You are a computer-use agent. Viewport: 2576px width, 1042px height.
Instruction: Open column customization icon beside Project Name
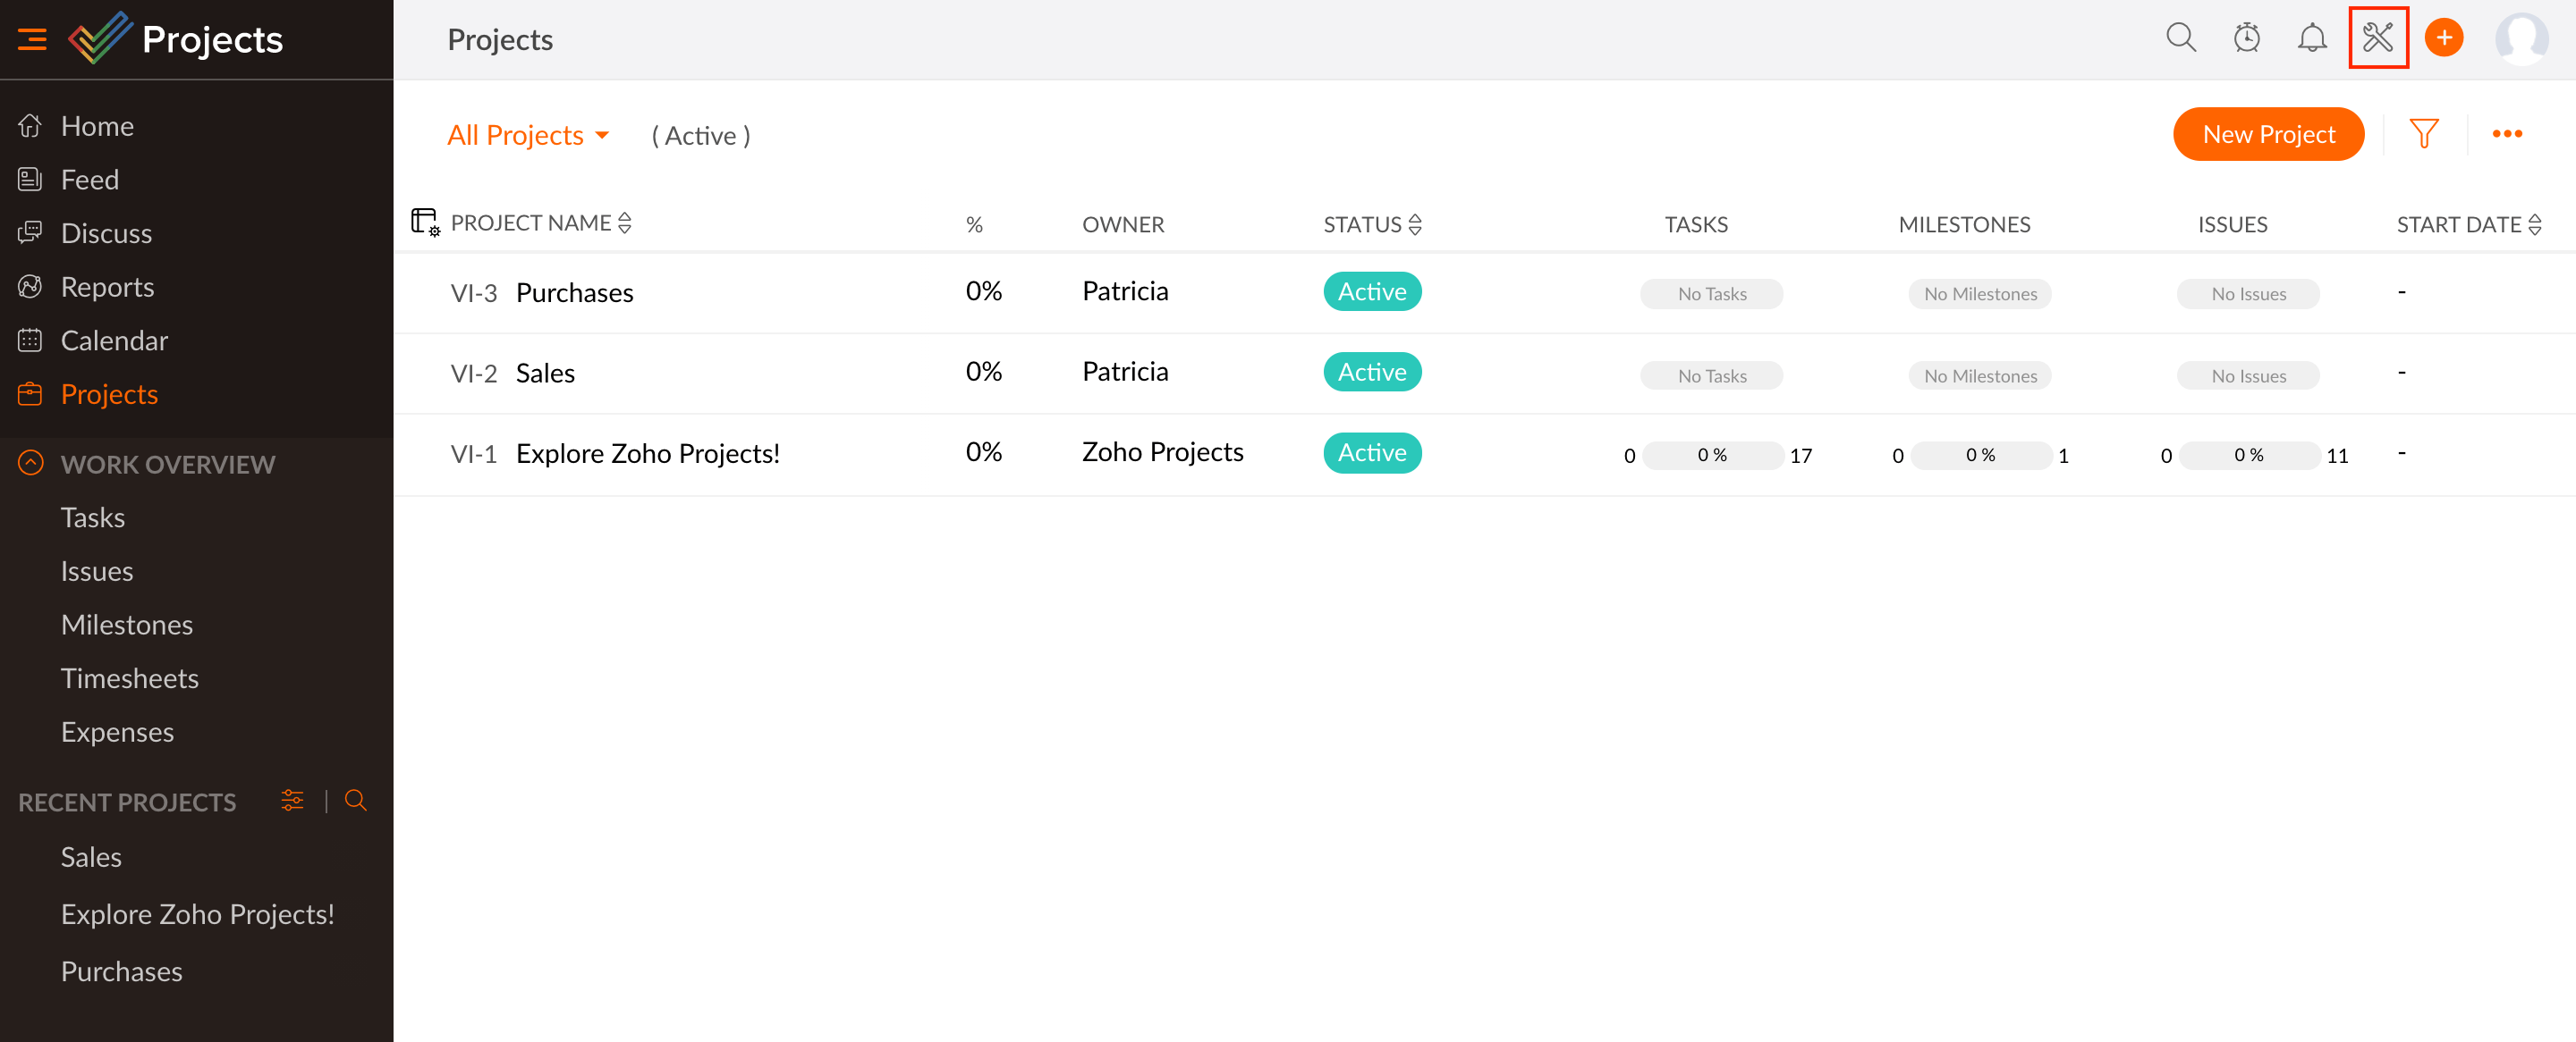(x=425, y=222)
